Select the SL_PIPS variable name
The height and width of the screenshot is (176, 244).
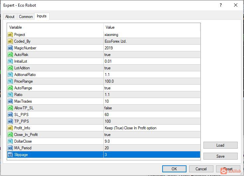click(21, 115)
